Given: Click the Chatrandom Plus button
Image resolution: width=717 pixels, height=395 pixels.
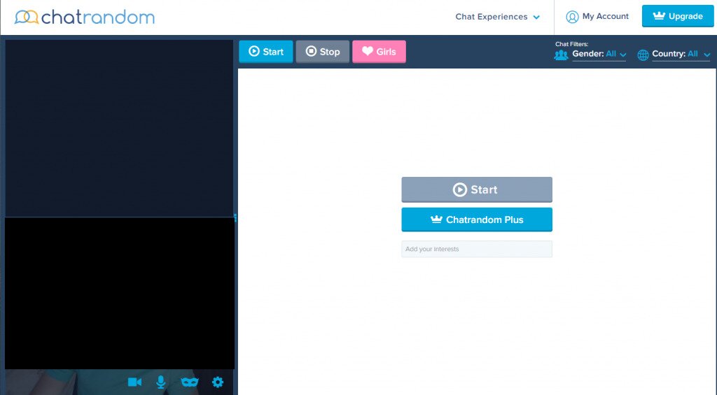Looking at the screenshot, I should tap(476, 220).
